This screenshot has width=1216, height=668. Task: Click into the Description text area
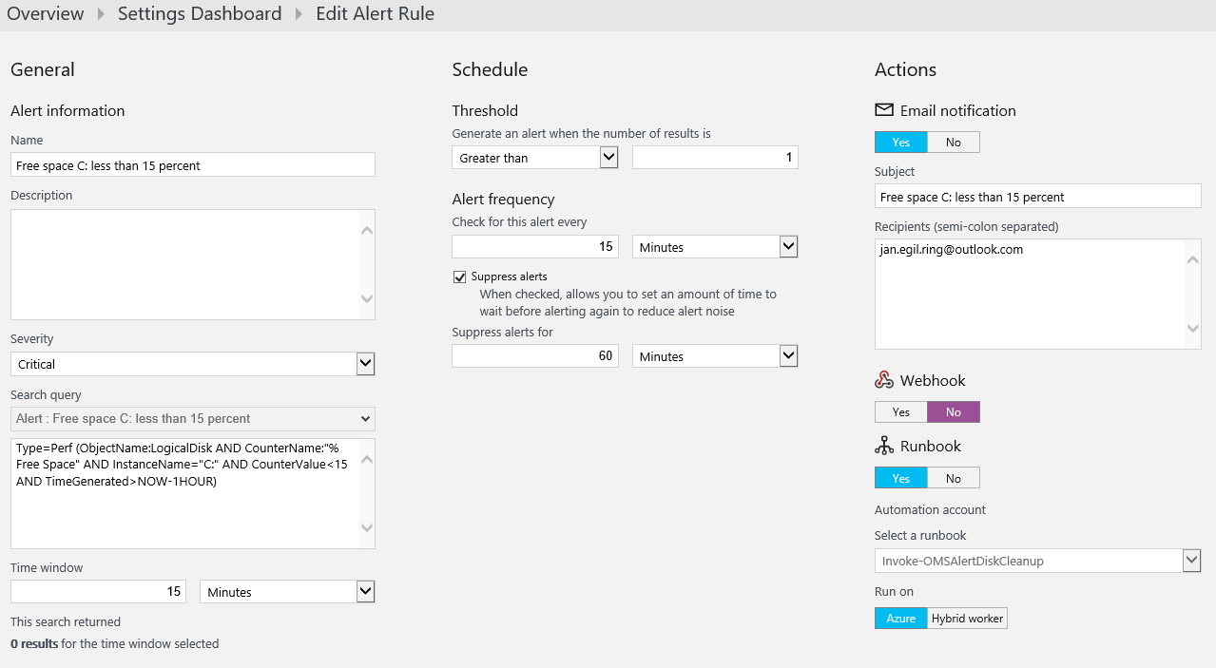tap(185, 264)
